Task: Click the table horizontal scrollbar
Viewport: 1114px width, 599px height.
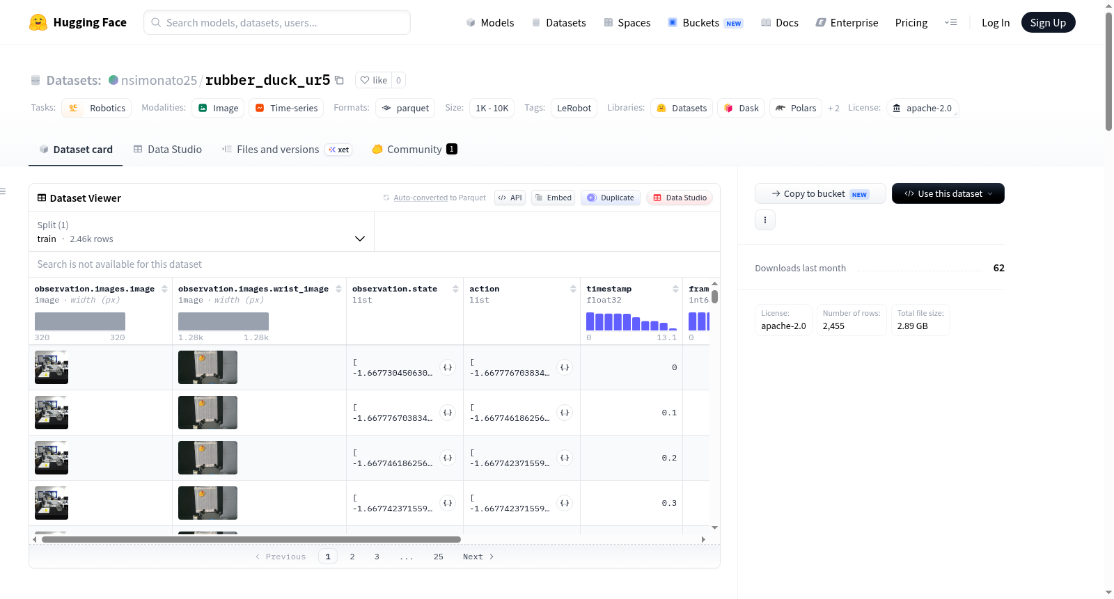Action: coord(251,539)
